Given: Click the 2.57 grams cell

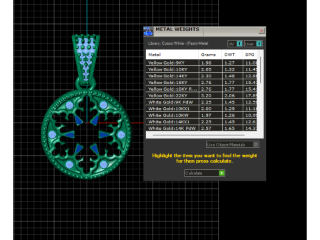Looking at the screenshot, I should (x=211, y=128).
